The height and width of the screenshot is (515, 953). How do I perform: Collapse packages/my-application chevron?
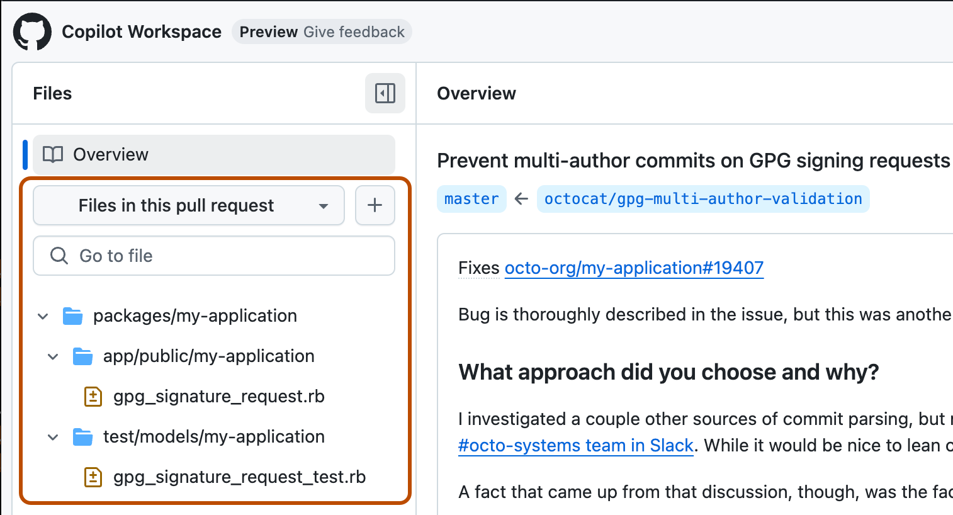(43, 316)
